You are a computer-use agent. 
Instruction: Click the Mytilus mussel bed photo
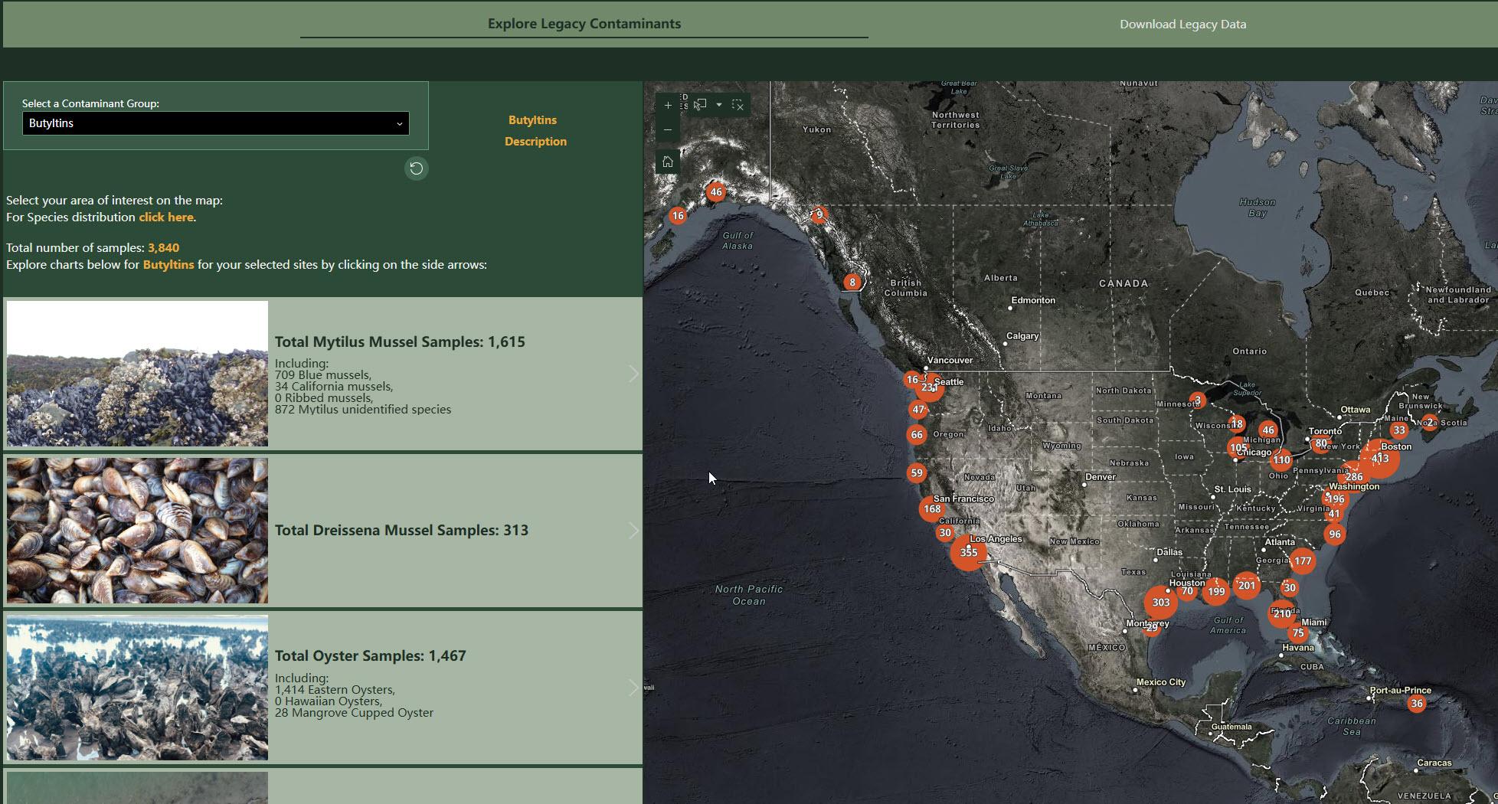tap(138, 374)
